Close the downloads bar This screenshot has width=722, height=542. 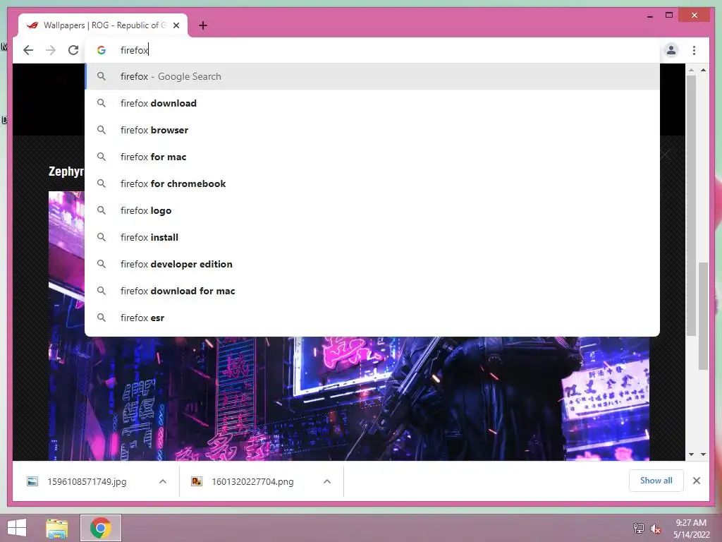click(697, 481)
